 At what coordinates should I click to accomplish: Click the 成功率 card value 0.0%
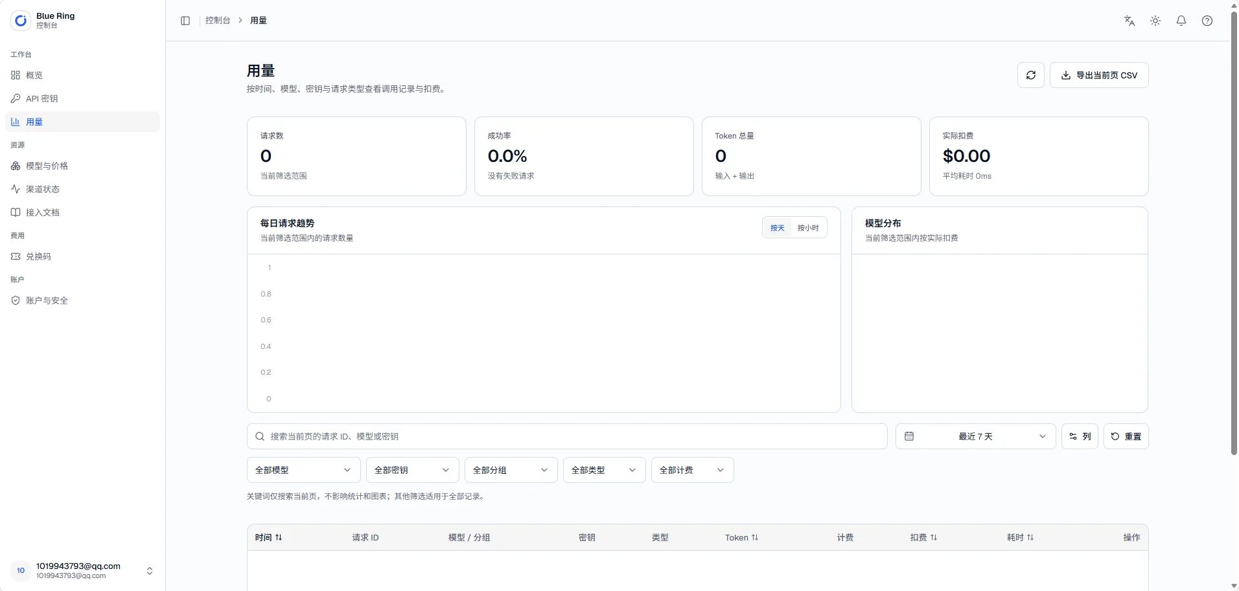pos(507,156)
